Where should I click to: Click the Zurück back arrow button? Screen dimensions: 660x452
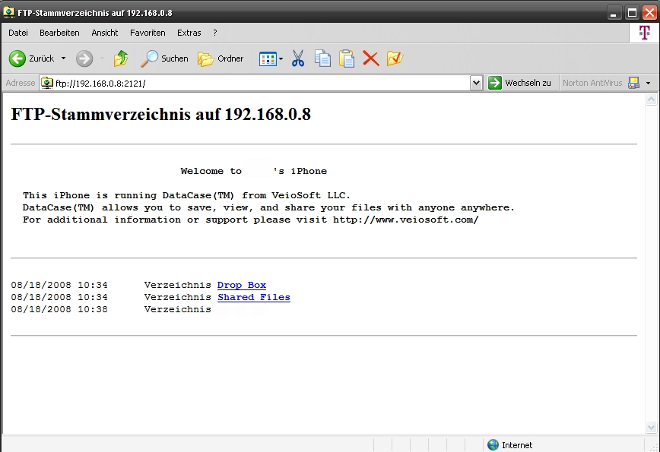coord(30,58)
